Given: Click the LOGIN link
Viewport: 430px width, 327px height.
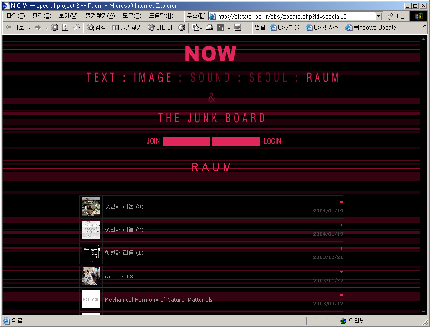Looking at the screenshot, I should point(272,141).
